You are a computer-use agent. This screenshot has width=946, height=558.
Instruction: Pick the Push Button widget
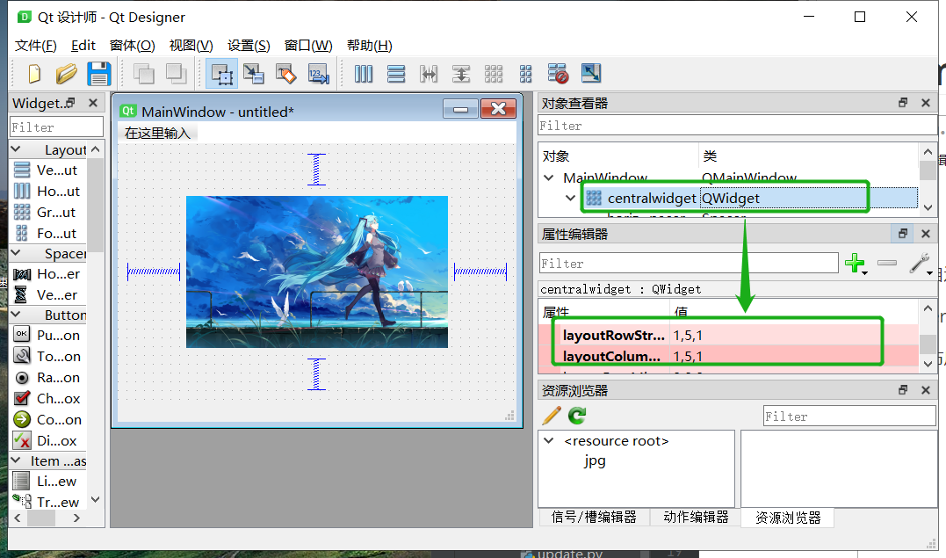47,335
